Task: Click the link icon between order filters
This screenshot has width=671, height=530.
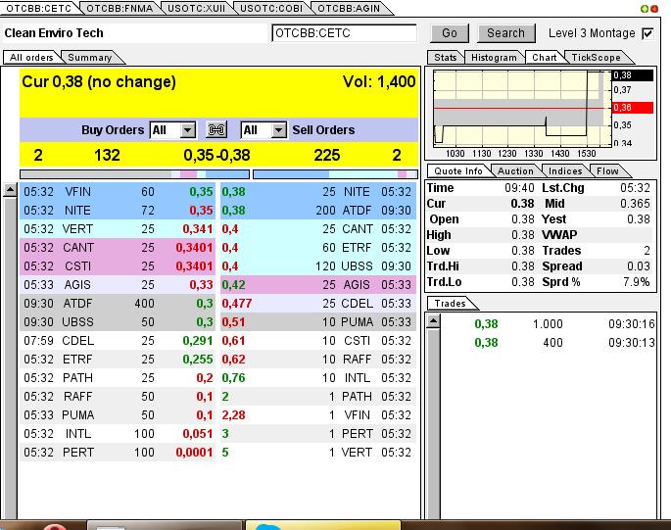Action: tap(216, 130)
